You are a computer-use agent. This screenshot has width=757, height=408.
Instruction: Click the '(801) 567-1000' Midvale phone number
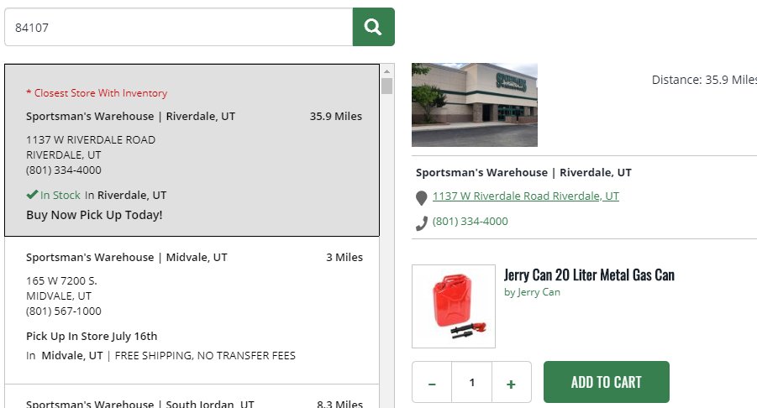64,311
